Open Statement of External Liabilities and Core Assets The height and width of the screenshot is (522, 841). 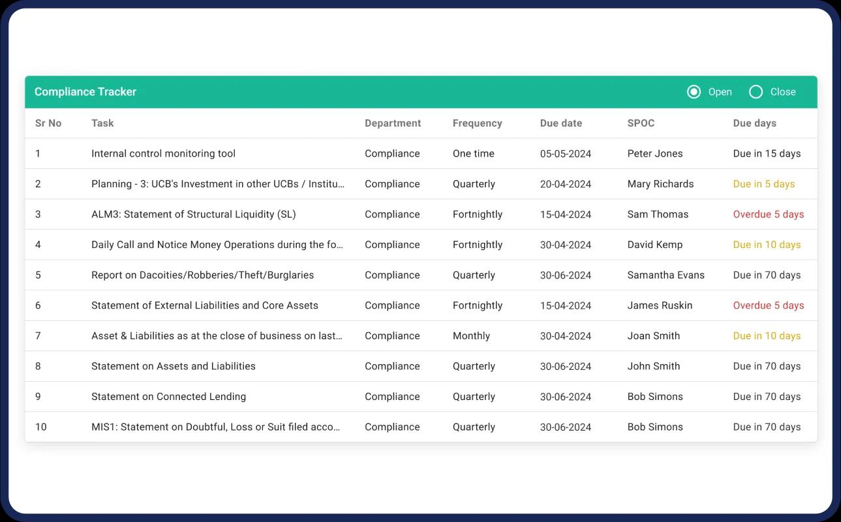pyautogui.click(x=205, y=305)
